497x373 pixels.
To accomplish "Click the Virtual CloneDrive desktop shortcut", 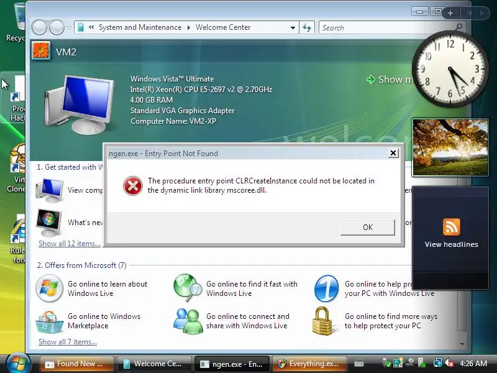I will pos(16,168).
